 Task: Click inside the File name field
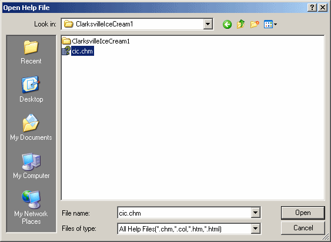click(x=184, y=213)
